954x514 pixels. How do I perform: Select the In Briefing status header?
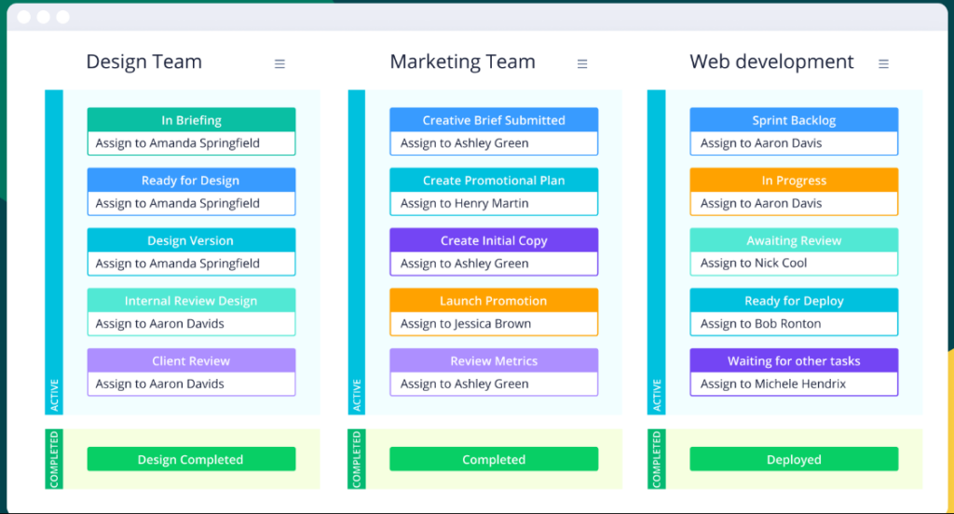(191, 120)
